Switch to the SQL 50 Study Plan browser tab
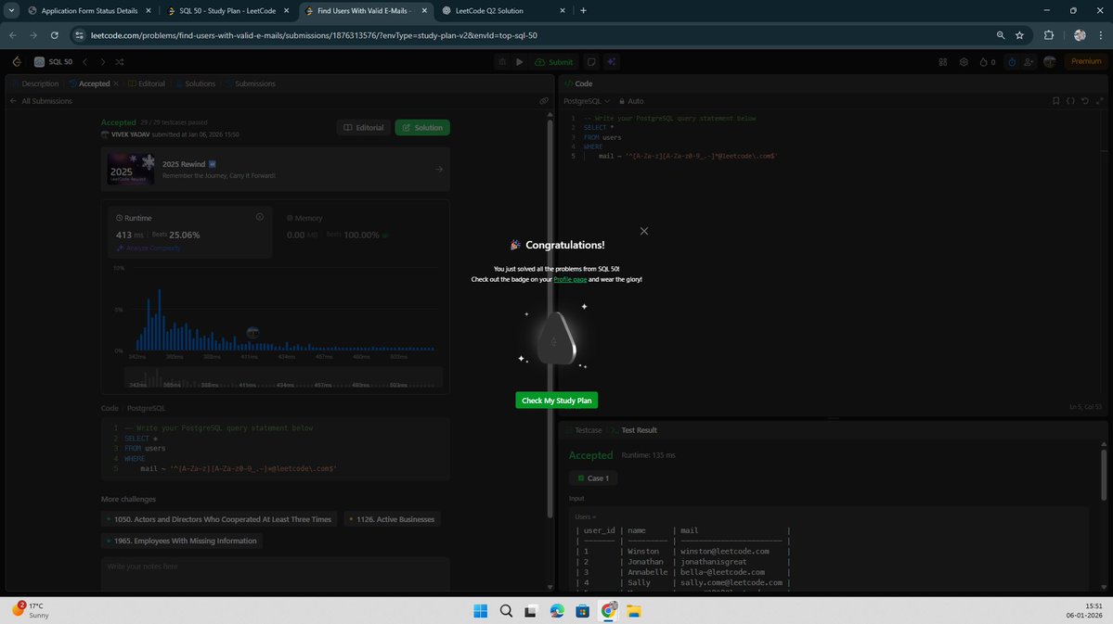This screenshot has width=1113, height=624. (x=227, y=10)
